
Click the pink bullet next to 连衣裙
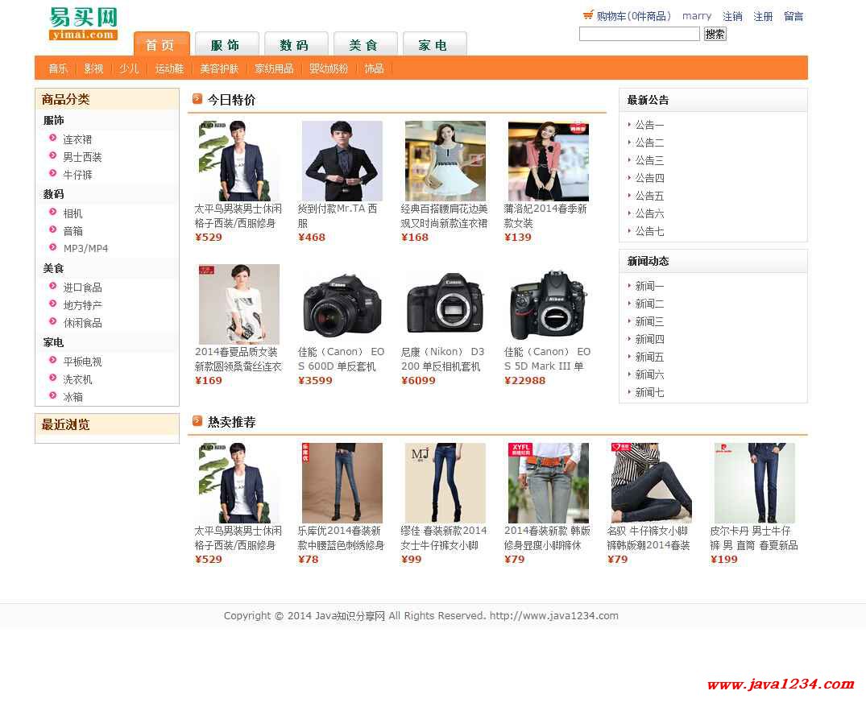click(53, 139)
